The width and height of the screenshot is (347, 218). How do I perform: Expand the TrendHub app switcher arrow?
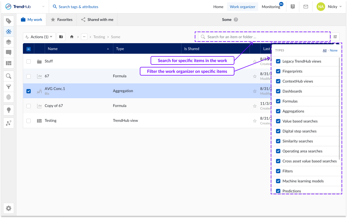(x=43, y=7)
